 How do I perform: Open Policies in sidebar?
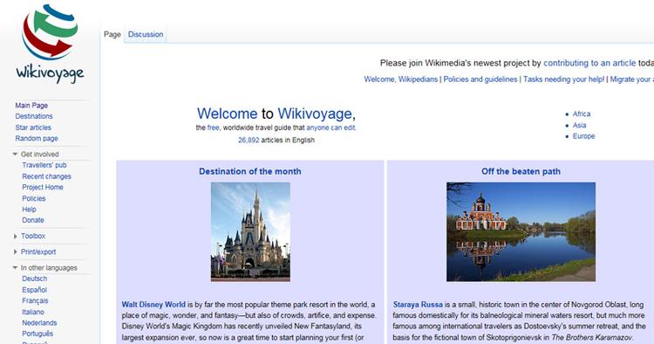coord(34,198)
